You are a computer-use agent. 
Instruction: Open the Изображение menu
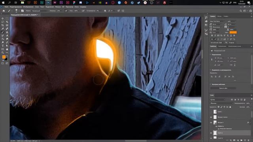28,7
